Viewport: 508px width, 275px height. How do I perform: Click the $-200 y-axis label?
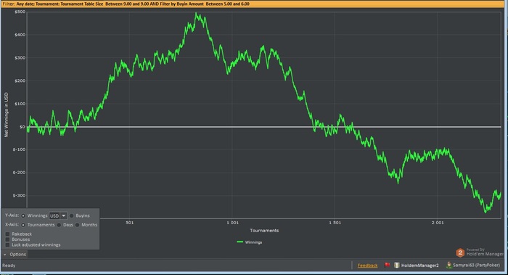click(x=19, y=172)
